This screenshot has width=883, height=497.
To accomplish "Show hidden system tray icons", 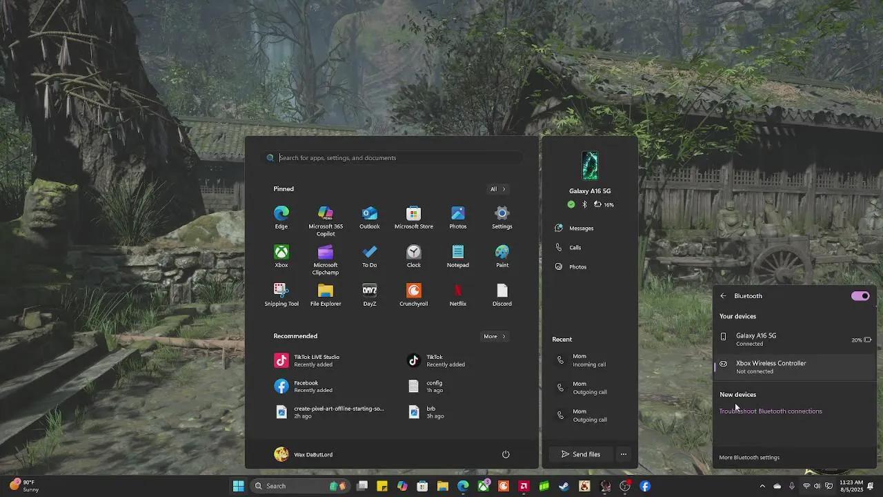I will point(762,486).
